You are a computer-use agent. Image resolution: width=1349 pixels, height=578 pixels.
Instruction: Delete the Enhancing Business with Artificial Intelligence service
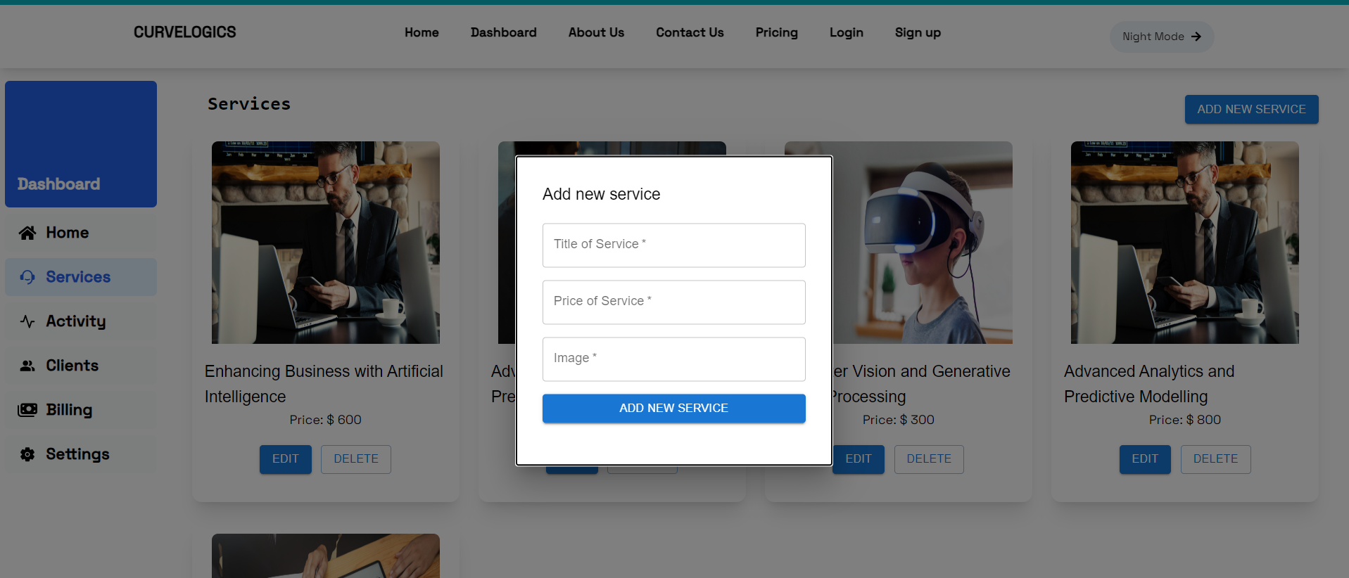356,459
